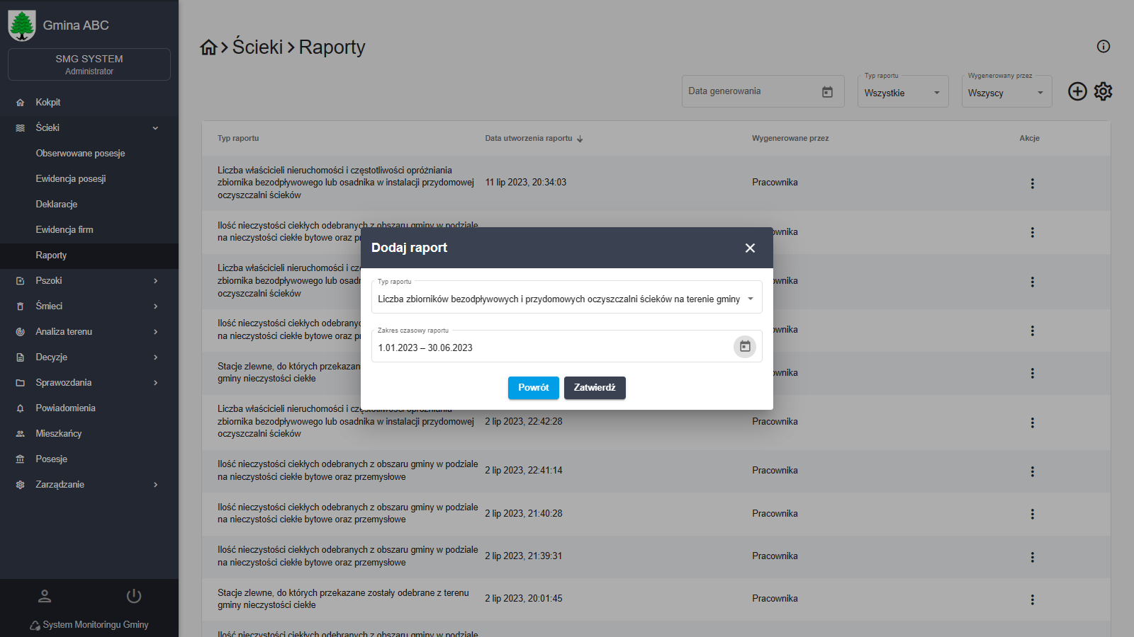Image resolution: width=1134 pixels, height=637 pixels.
Task: Go to Kokpit in sidebar
Action: [x=48, y=103]
